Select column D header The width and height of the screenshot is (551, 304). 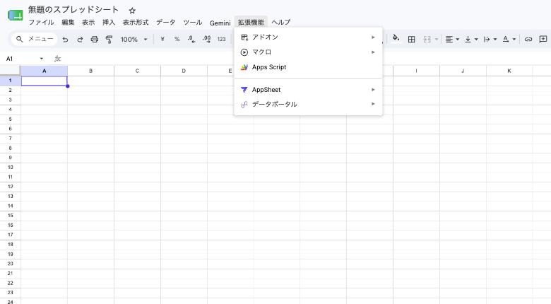click(x=184, y=71)
